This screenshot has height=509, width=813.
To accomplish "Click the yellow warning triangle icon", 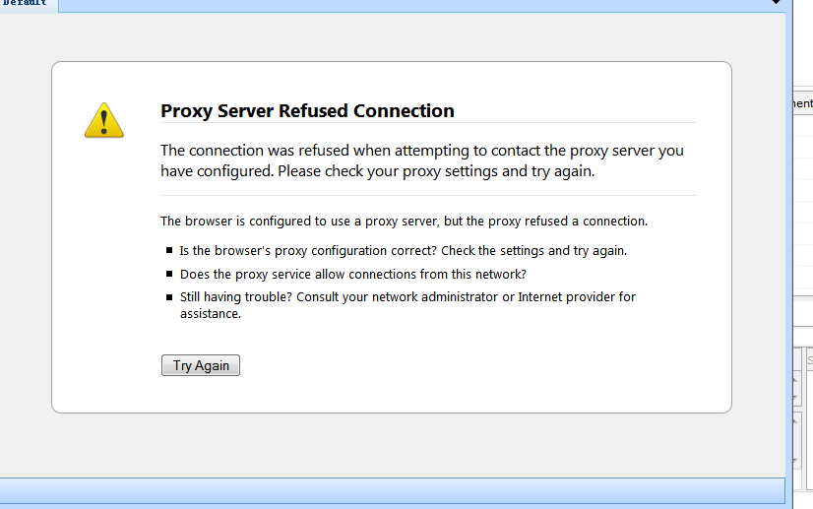I will (103, 119).
